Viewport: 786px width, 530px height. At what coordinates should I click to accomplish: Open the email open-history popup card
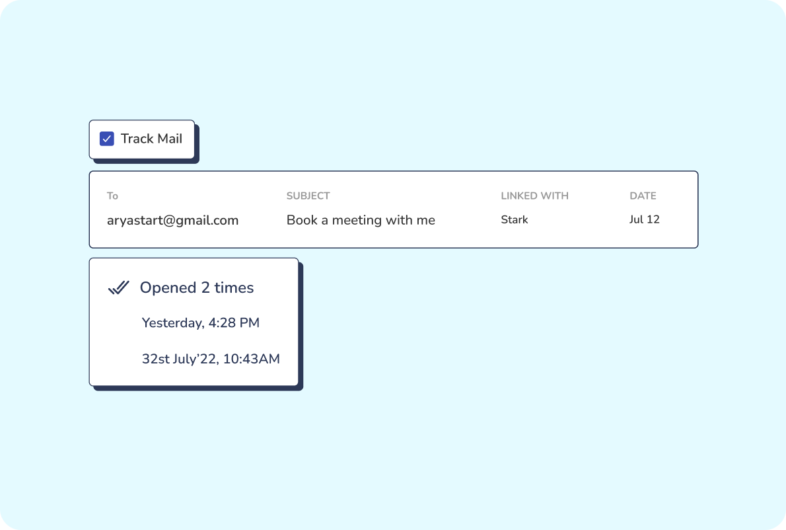pyautogui.click(x=194, y=322)
